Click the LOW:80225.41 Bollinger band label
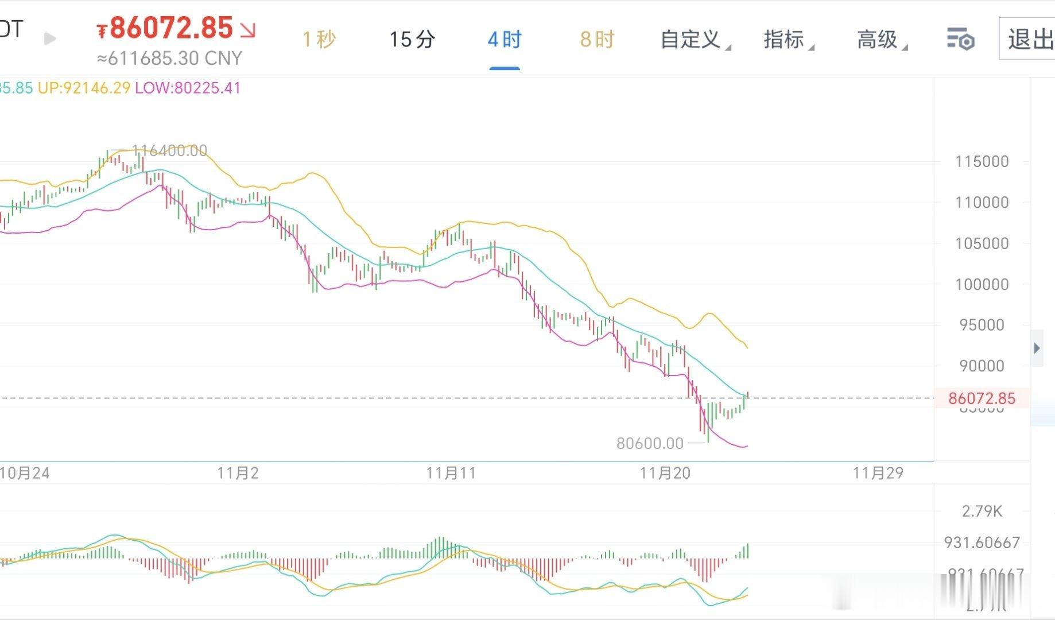1055x620 pixels. 187,89
